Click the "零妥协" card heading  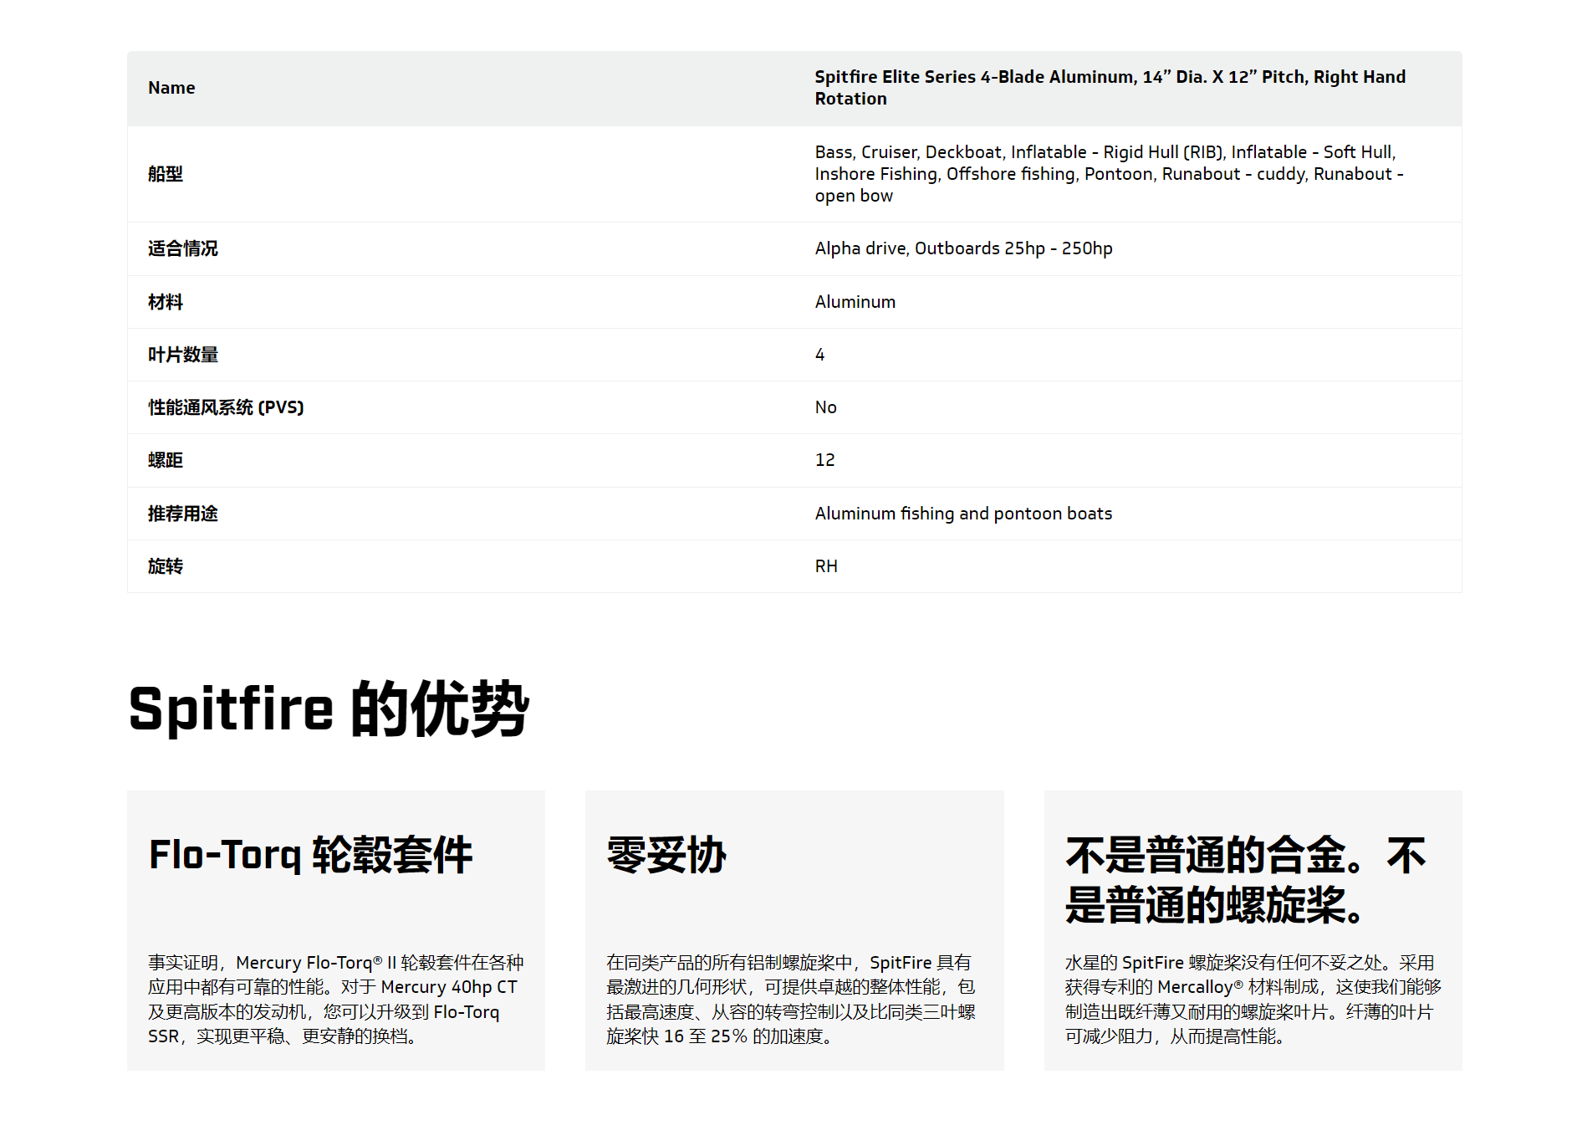pos(666,855)
